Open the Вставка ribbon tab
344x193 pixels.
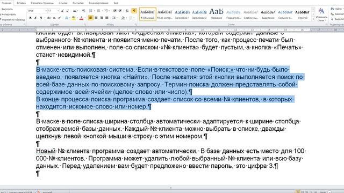coord(21,3)
